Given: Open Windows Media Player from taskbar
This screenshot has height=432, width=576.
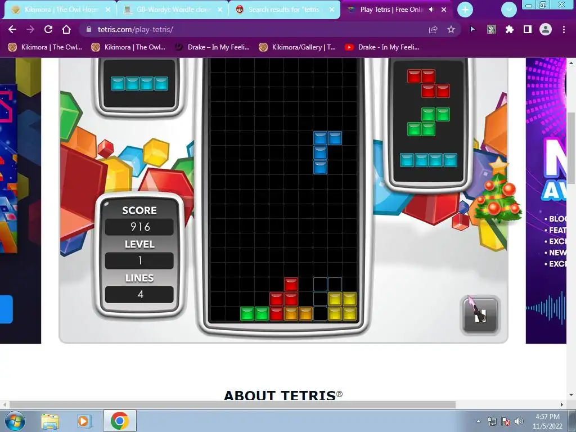Looking at the screenshot, I should tap(83, 421).
